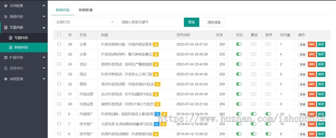Focus the 请输入搜索关键字 search field
This screenshot has width=336, height=138.
point(150,22)
